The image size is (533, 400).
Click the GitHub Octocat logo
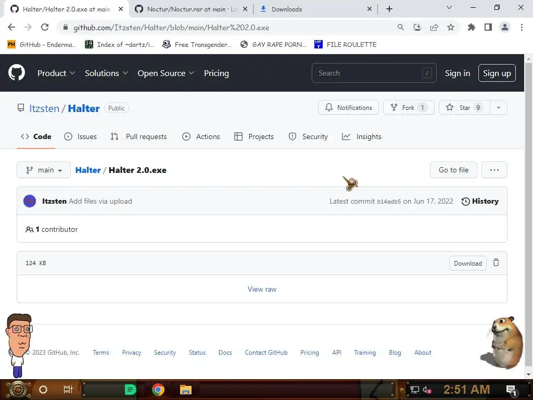click(17, 73)
